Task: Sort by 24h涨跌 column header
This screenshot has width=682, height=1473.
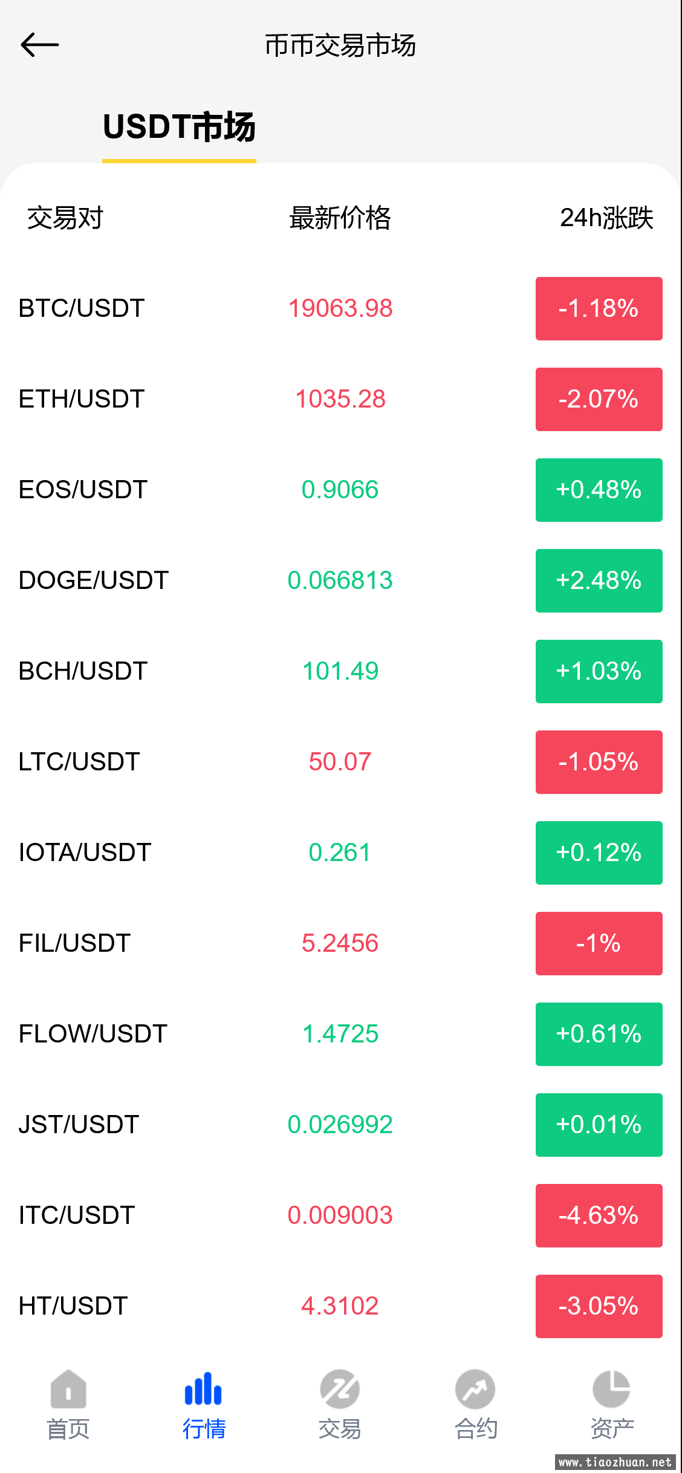Action: click(606, 218)
